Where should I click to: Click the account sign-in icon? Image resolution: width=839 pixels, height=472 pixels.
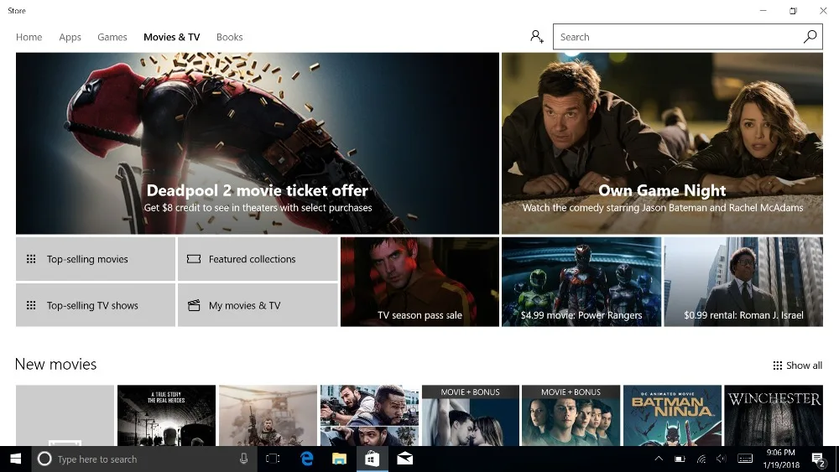tap(537, 37)
